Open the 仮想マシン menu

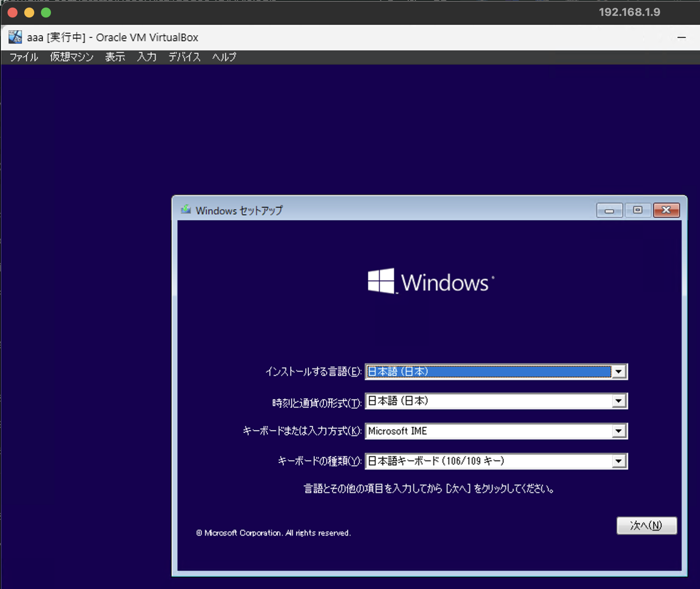pyautogui.click(x=71, y=57)
